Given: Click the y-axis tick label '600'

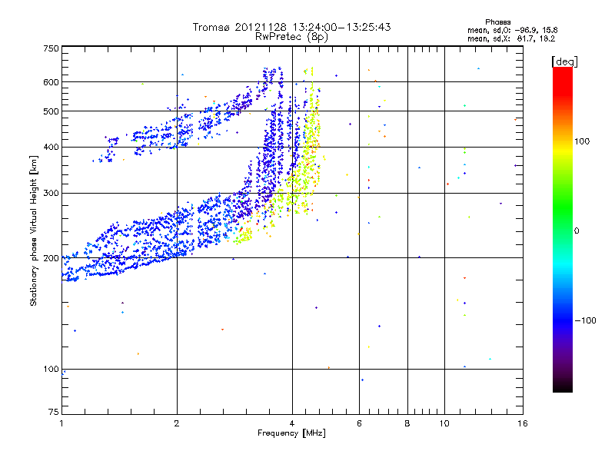Looking at the screenshot, I should pos(51,82).
